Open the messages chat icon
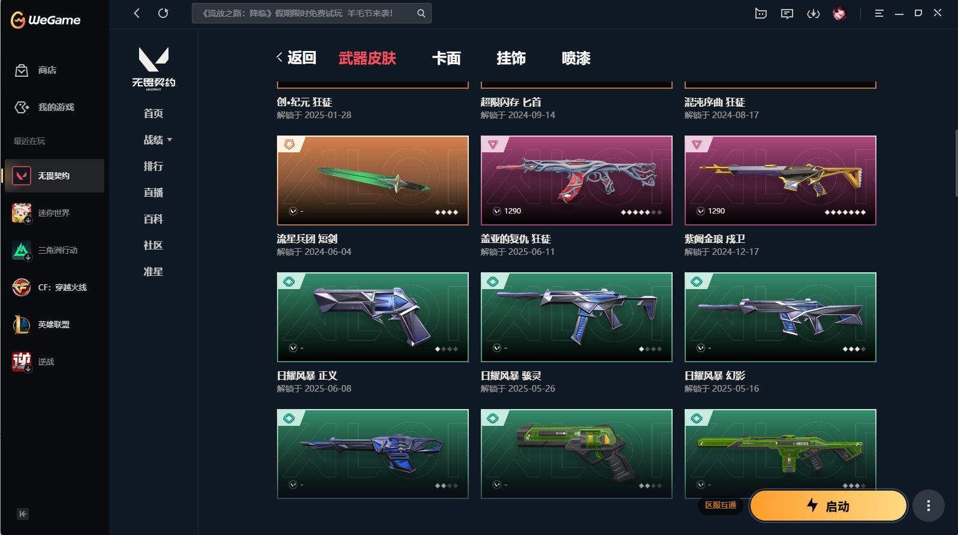 [x=787, y=13]
